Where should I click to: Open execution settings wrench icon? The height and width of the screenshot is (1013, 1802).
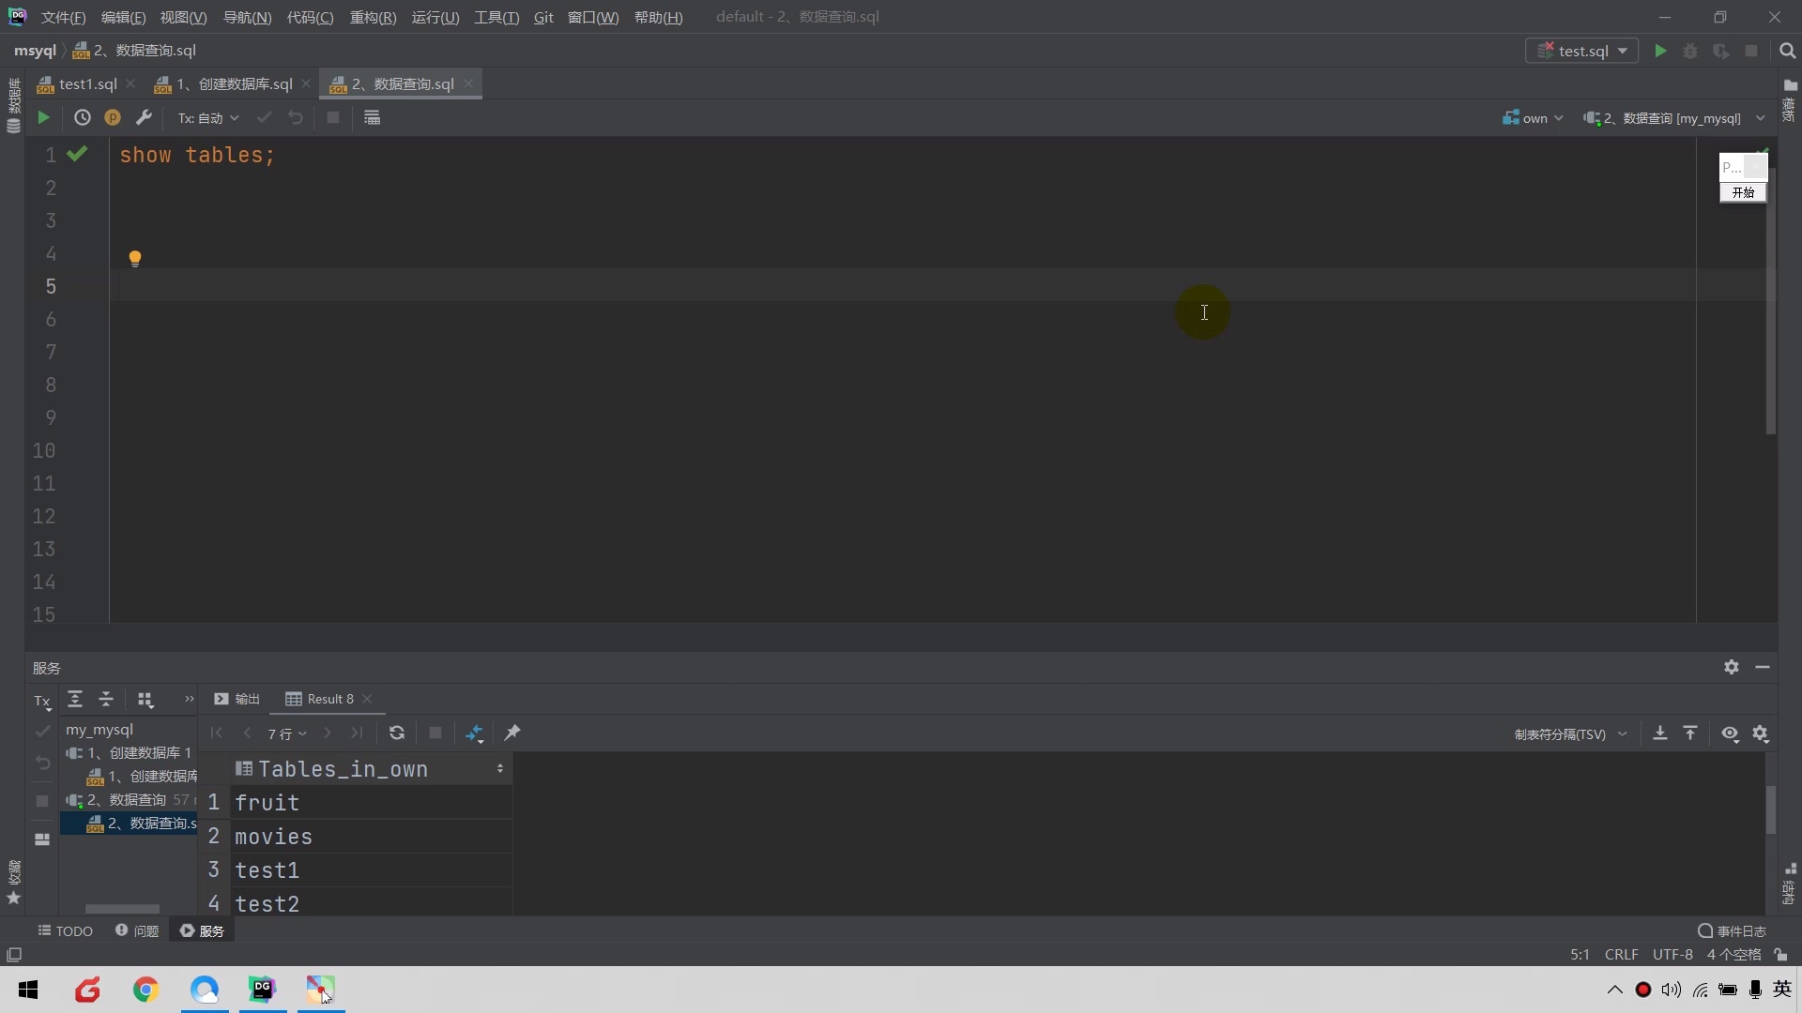(145, 117)
